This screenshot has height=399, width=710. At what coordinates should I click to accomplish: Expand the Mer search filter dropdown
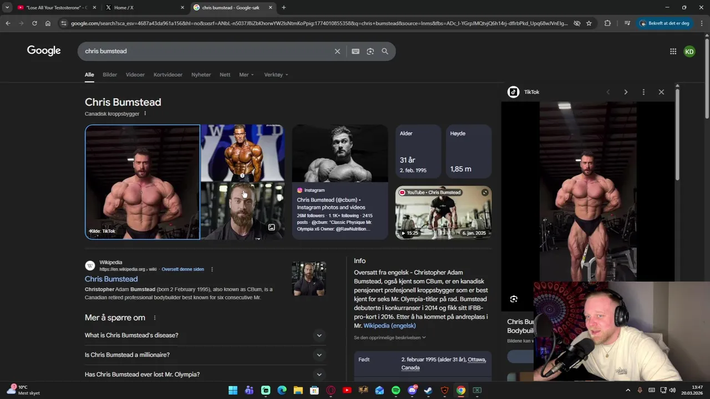click(246, 75)
